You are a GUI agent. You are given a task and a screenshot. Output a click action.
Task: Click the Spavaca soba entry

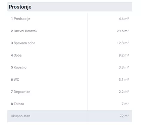pyautogui.click(x=23, y=43)
